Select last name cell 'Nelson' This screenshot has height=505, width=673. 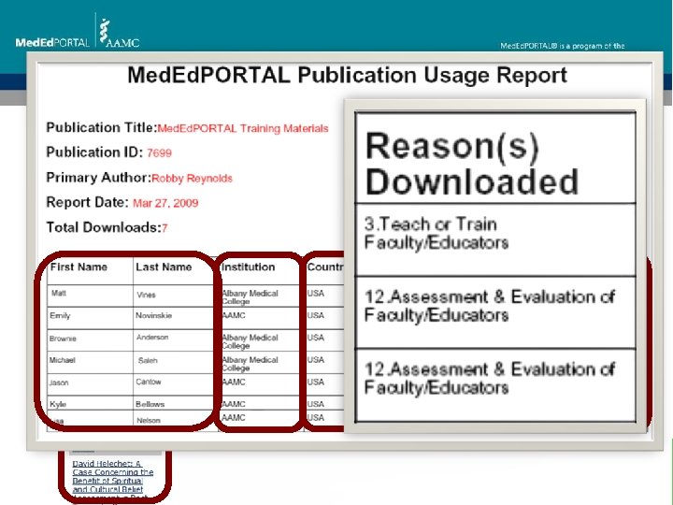149,421
